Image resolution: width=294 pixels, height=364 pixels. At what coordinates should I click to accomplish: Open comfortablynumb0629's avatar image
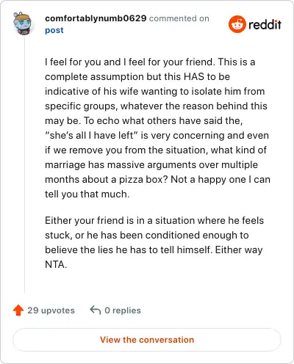pyautogui.click(x=23, y=23)
